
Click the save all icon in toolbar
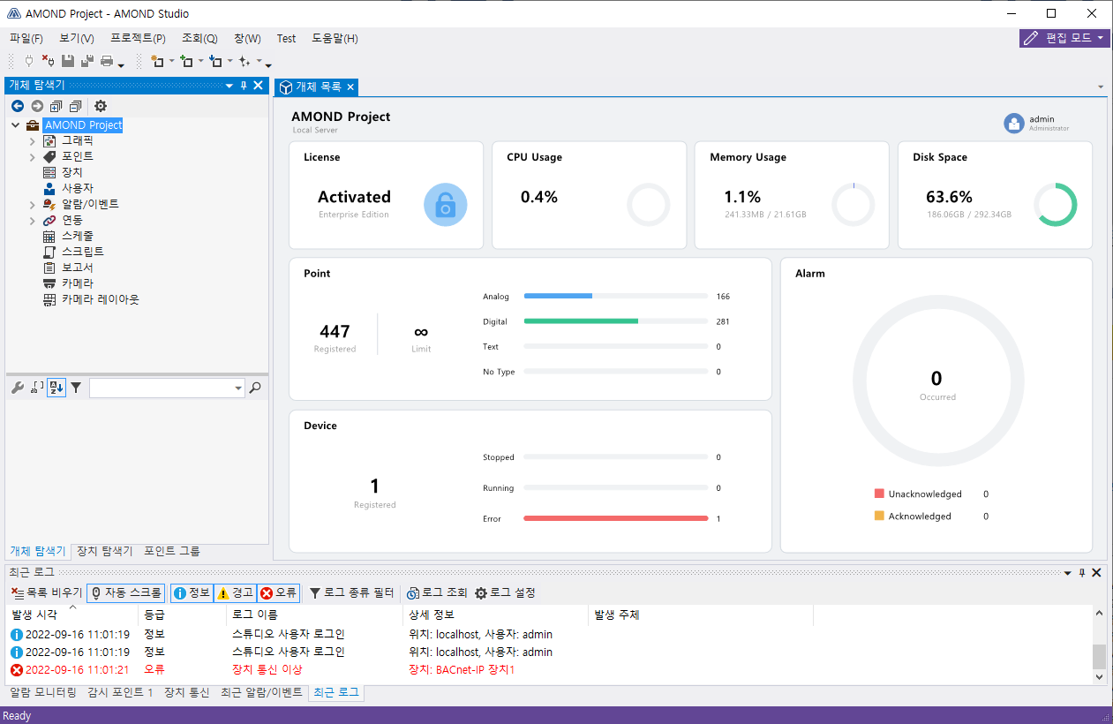86,61
